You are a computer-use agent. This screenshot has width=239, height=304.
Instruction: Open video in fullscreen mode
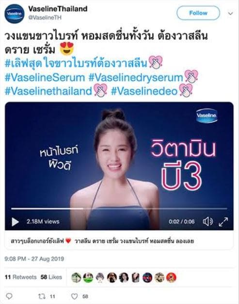pos(223,221)
